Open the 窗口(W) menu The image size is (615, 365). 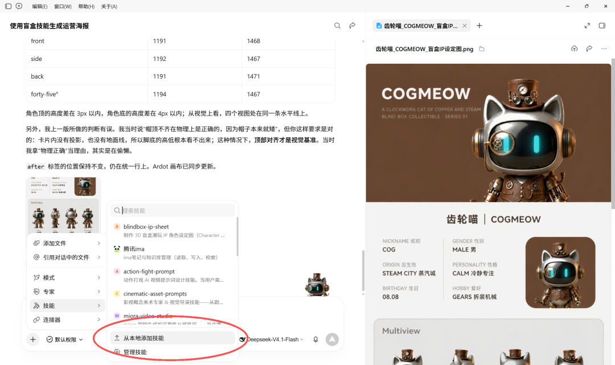tap(63, 6)
